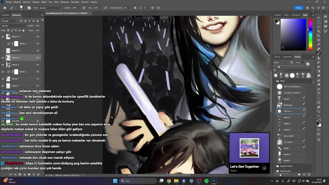Add Let's Get Together with plus button

pos(264,168)
